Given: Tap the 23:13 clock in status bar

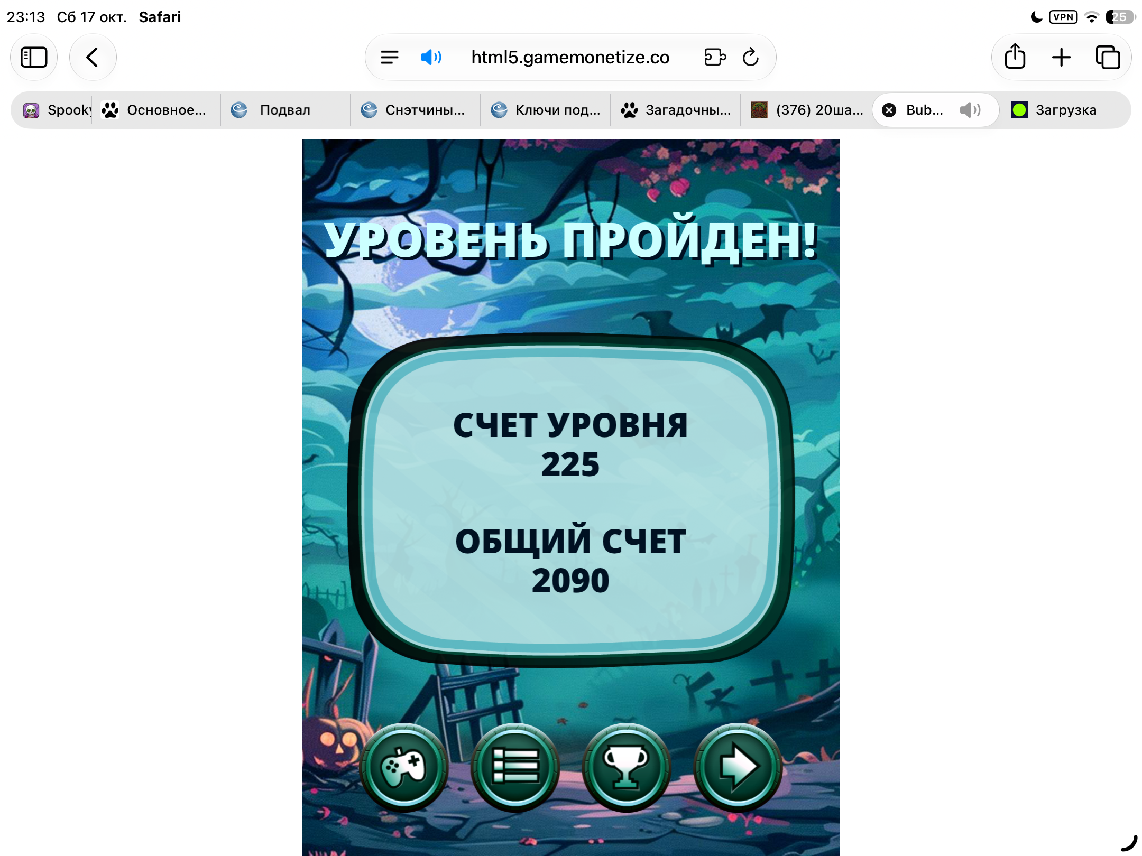Looking at the screenshot, I should coord(26,17).
